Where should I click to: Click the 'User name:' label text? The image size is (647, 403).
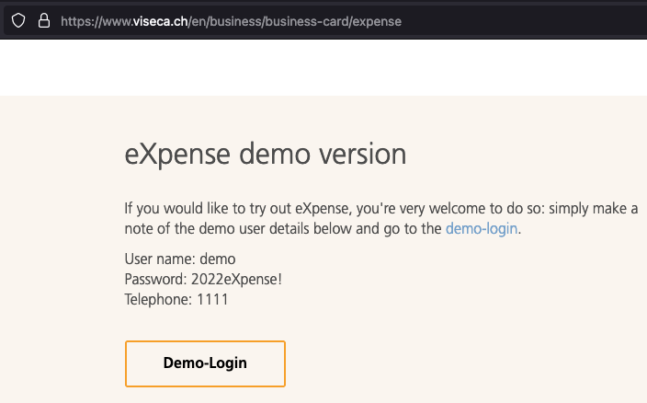click(x=160, y=259)
